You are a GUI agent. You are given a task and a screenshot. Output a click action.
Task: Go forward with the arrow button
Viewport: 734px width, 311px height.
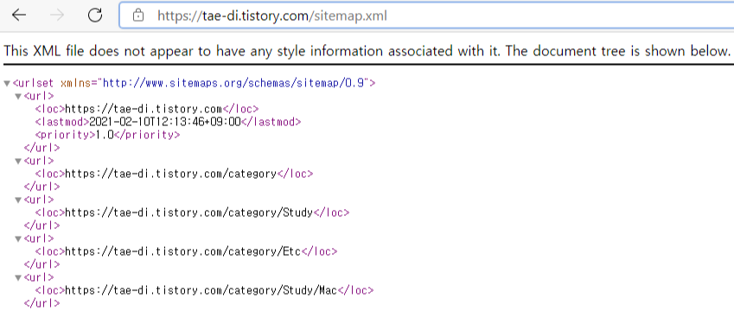pyautogui.click(x=57, y=16)
